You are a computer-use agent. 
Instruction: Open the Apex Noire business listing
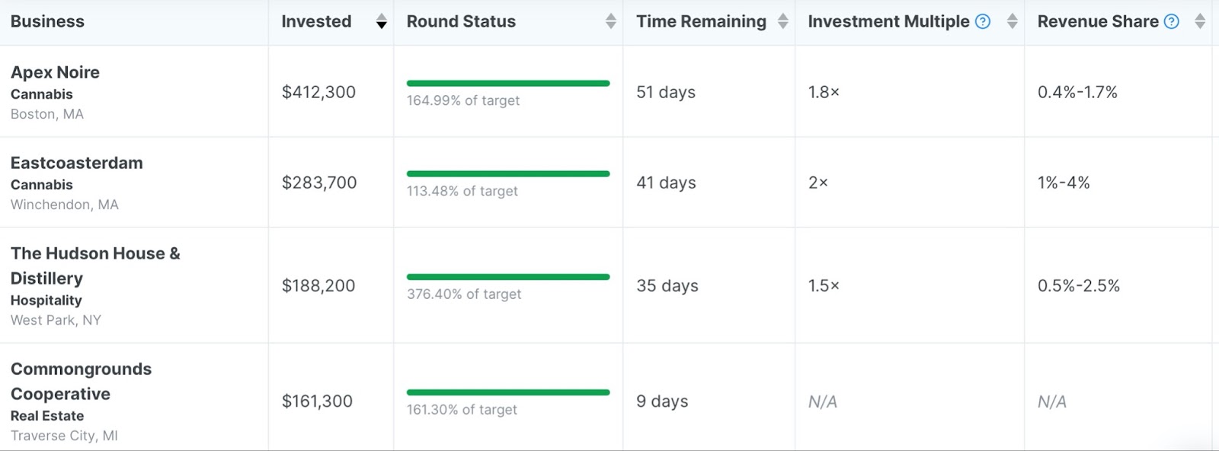point(55,72)
